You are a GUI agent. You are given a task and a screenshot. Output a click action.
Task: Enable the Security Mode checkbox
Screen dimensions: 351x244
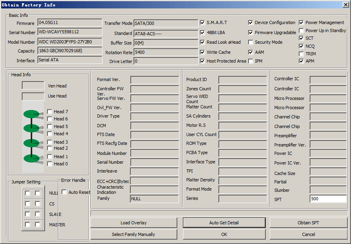click(x=250, y=42)
